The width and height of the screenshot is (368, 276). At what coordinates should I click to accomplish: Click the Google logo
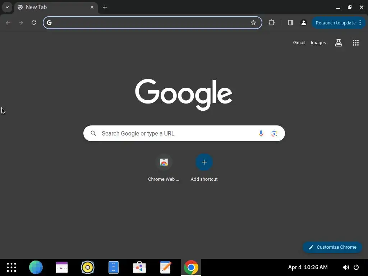tap(184, 95)
